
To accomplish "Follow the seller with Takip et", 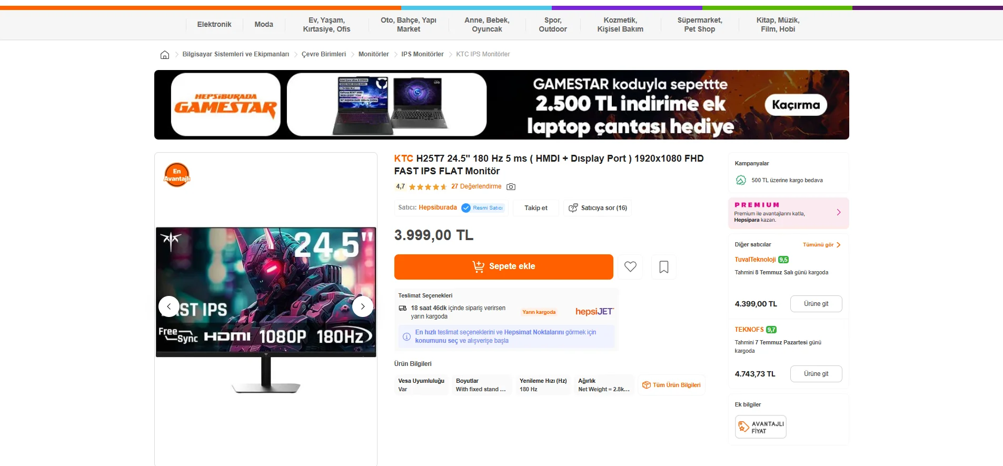I will click(536, 208).
